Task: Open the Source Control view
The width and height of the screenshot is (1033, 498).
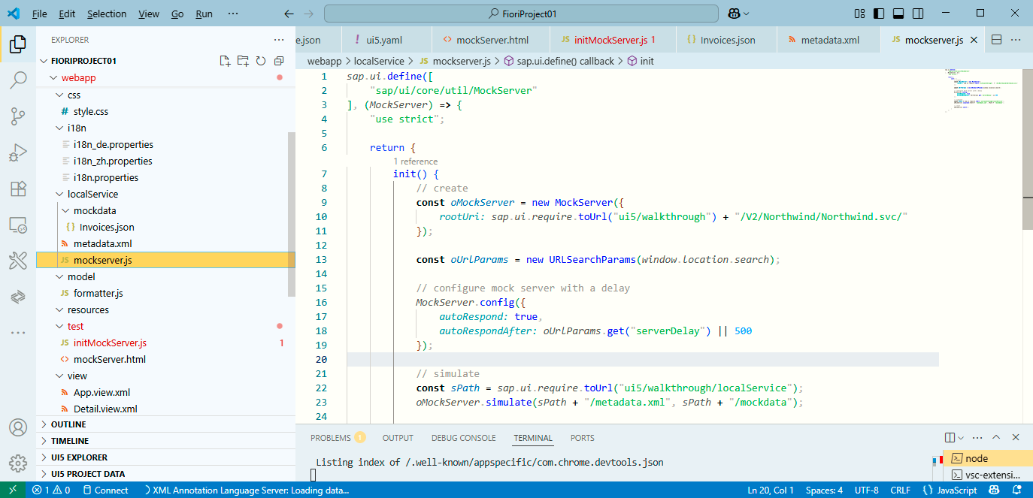Action: [x=18, y=114]
